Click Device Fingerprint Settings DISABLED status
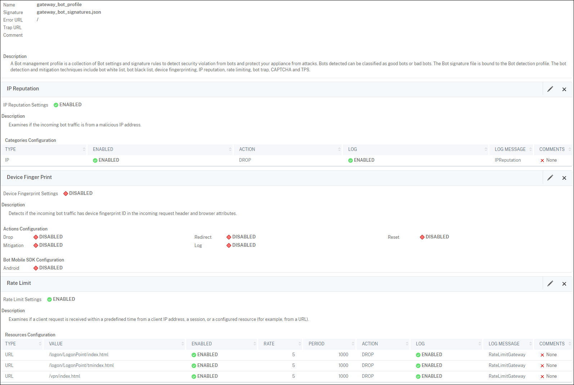The width and height of the screenshot is (574, 385). coord(78,193)
